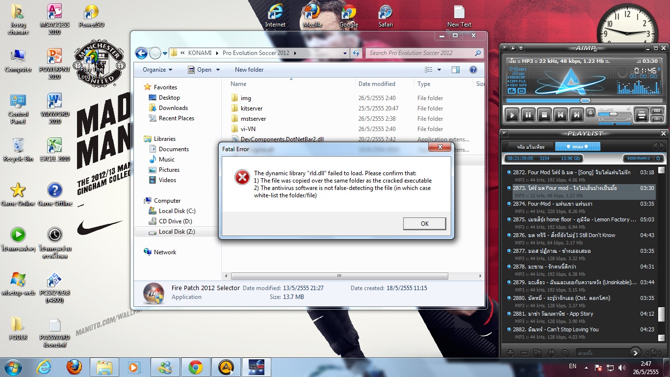Click the file icon beside BOOKMARKS
The image size is (670, 377).
tap(659, 159)
